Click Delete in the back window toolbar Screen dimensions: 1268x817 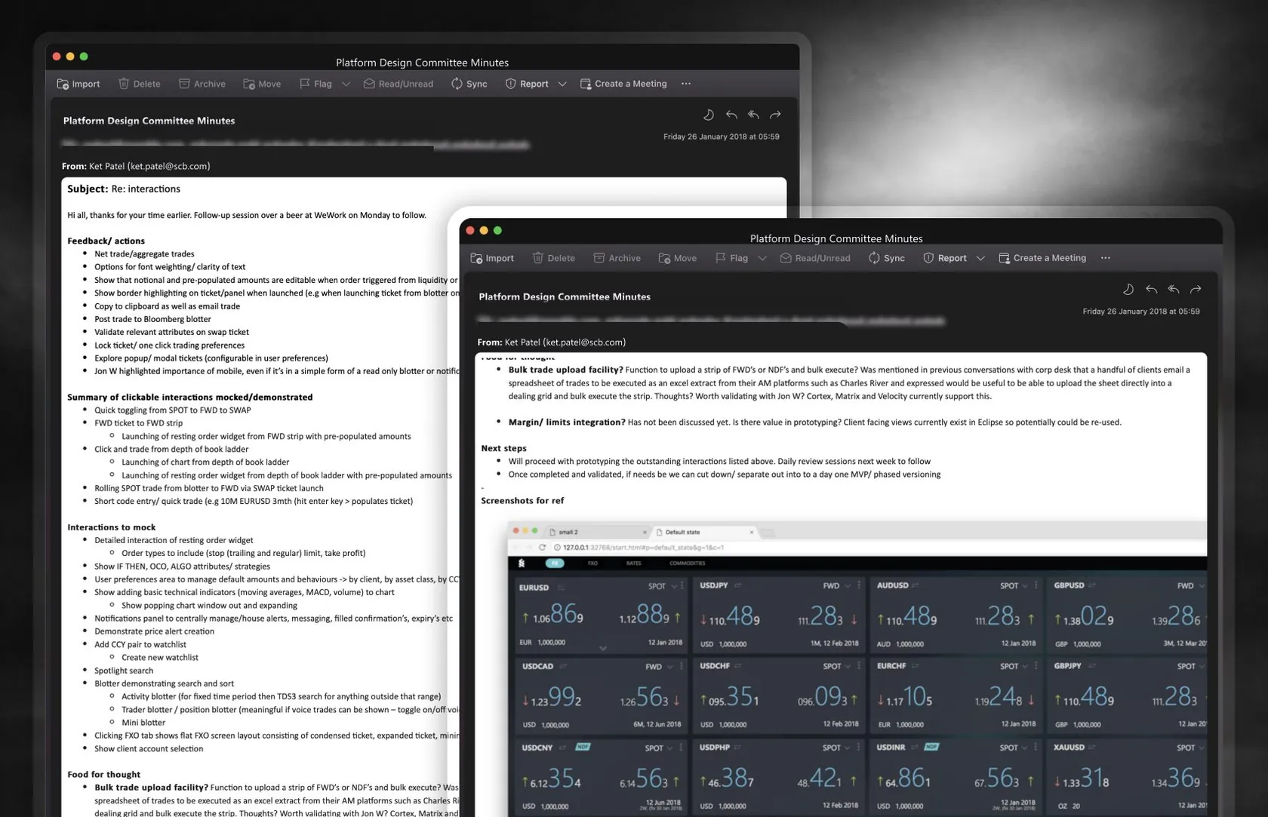point(140,84)
